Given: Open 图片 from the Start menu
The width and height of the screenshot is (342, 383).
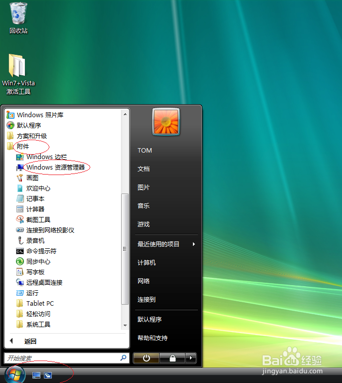Looking at the screenshot, I should click(x=143, y=188).
